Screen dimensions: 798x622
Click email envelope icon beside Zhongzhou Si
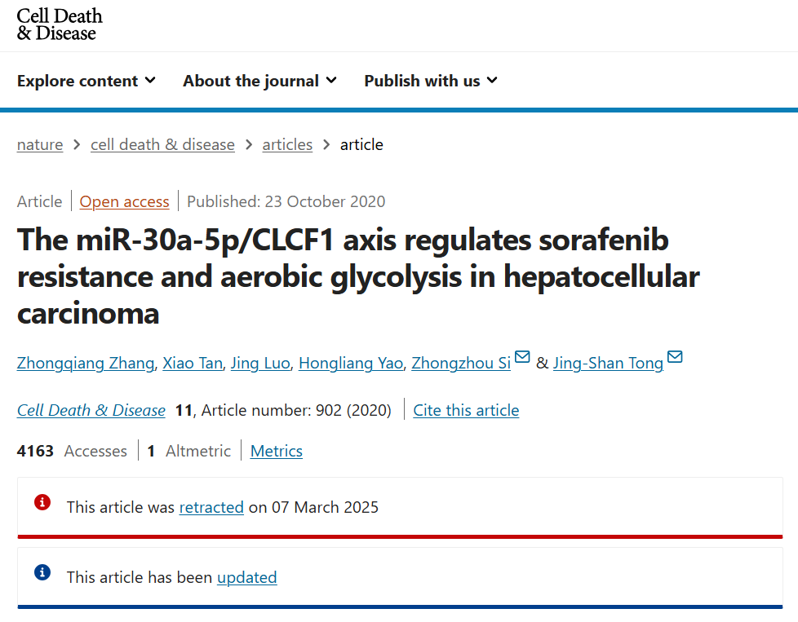tap(522, 356)
